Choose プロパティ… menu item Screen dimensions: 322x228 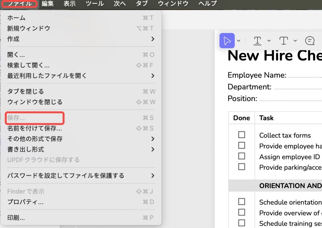point(81,202)
